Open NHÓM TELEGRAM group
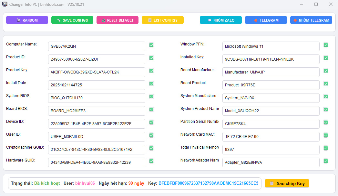The width and height of the screenshot is (338, 196). (x=311, y=20)
